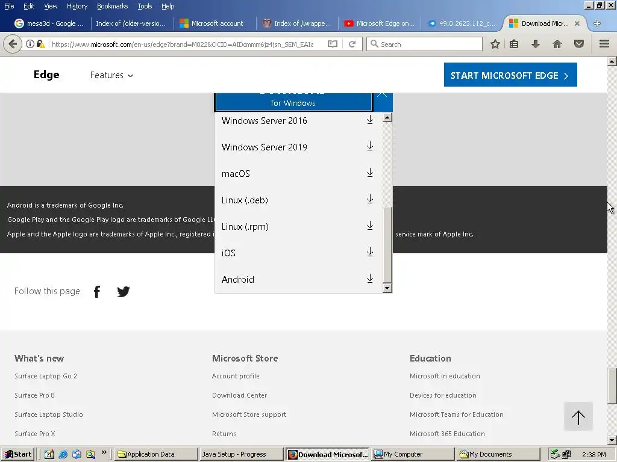This screenshot has width=617, height=462.
Task: Save to Pocket toolbar icon
Action: pos(579,44)
